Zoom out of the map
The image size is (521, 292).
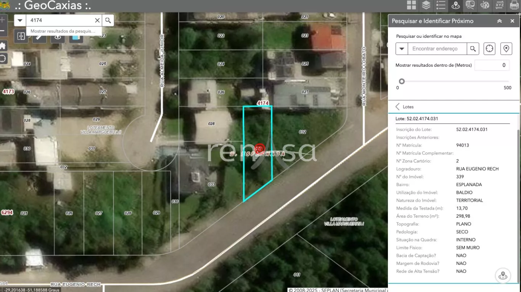[x=3, y=31]
